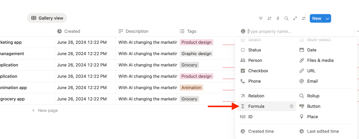Screen dimensions: 359x139
Task: Open the Gallery view switcher
Action: click(47, 18)
